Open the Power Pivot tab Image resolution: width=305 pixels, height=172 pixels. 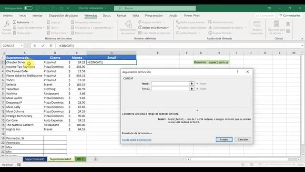192,15
